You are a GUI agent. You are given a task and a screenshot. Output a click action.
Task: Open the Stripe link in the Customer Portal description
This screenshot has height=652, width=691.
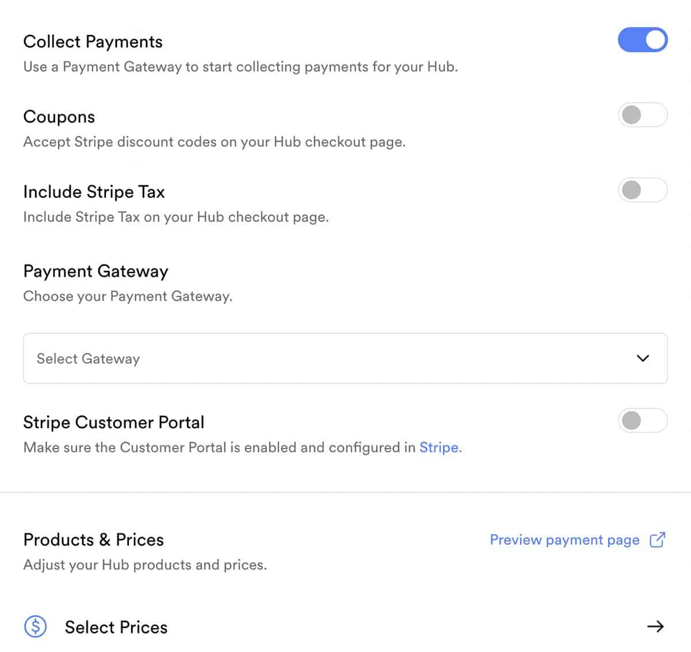point(441,447)
